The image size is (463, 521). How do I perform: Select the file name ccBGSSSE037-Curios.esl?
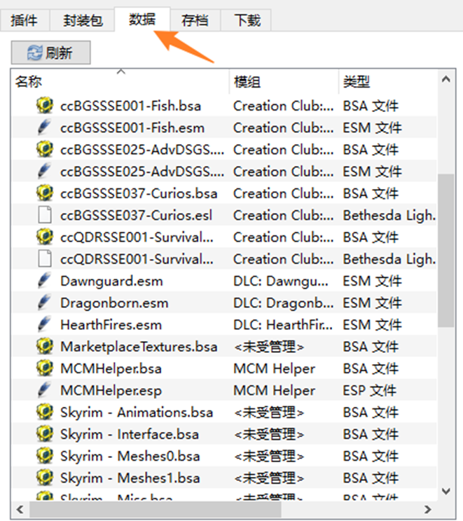coord(137,216)
